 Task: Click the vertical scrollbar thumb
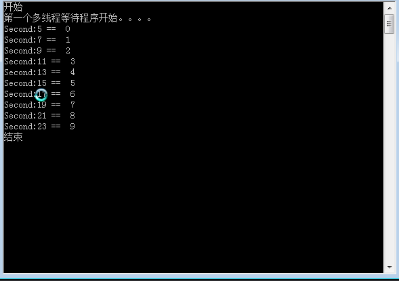click(x=390, y=24)
